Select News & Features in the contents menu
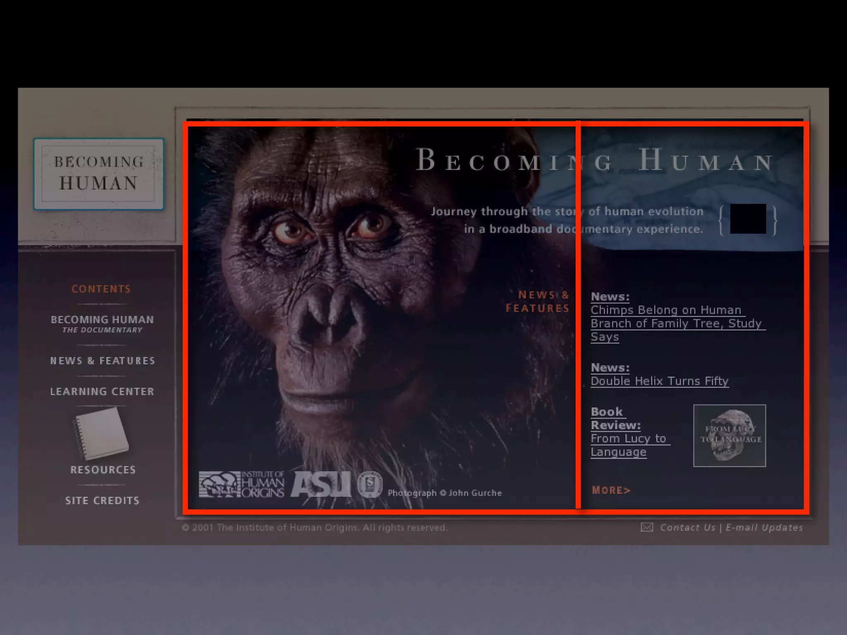 pos(102,361)
